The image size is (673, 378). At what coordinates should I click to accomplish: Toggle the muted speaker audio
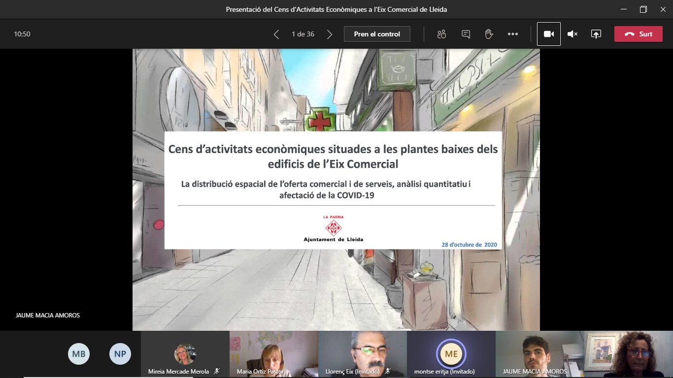point(572,34)
